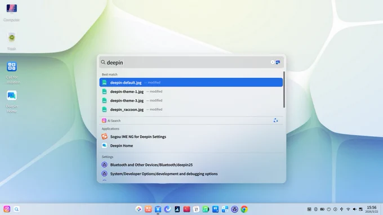Open the blue File Manager dock icon
This screenshot has width=383, height=215.
(x=158, y=209)
